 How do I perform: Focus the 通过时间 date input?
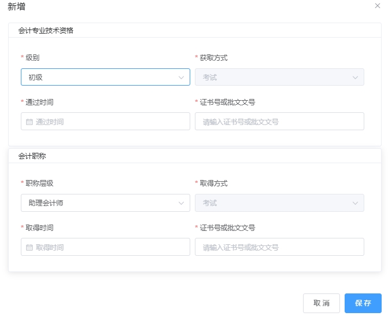[110, 122]
